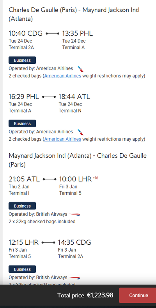
Task: Click the Continue button
Action: pyautogui.click(x=138, y=295)
